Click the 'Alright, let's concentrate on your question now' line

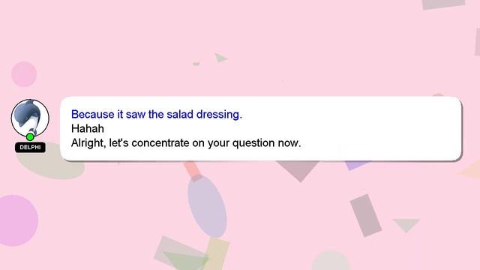click(186, 143)
